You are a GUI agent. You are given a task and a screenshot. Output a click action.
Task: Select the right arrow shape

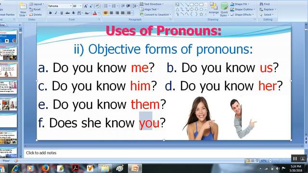[192, 9]
